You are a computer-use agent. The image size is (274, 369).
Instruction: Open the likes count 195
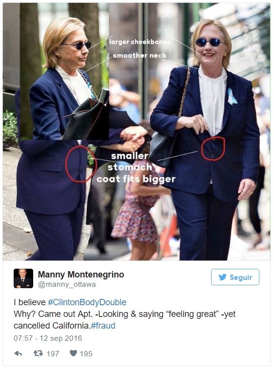pos(86,353)
